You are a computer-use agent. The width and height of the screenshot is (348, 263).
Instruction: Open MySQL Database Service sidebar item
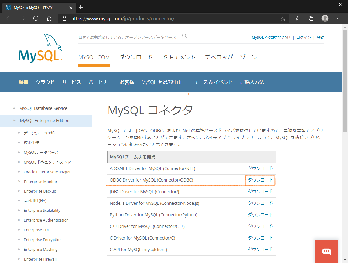point(43,108)
